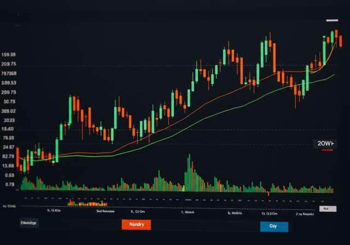
Task: Select the green moving average line
Action: tap(219, 110)
